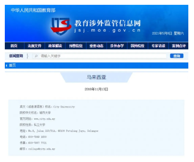Click the shield logo of the site

(61, 26)
